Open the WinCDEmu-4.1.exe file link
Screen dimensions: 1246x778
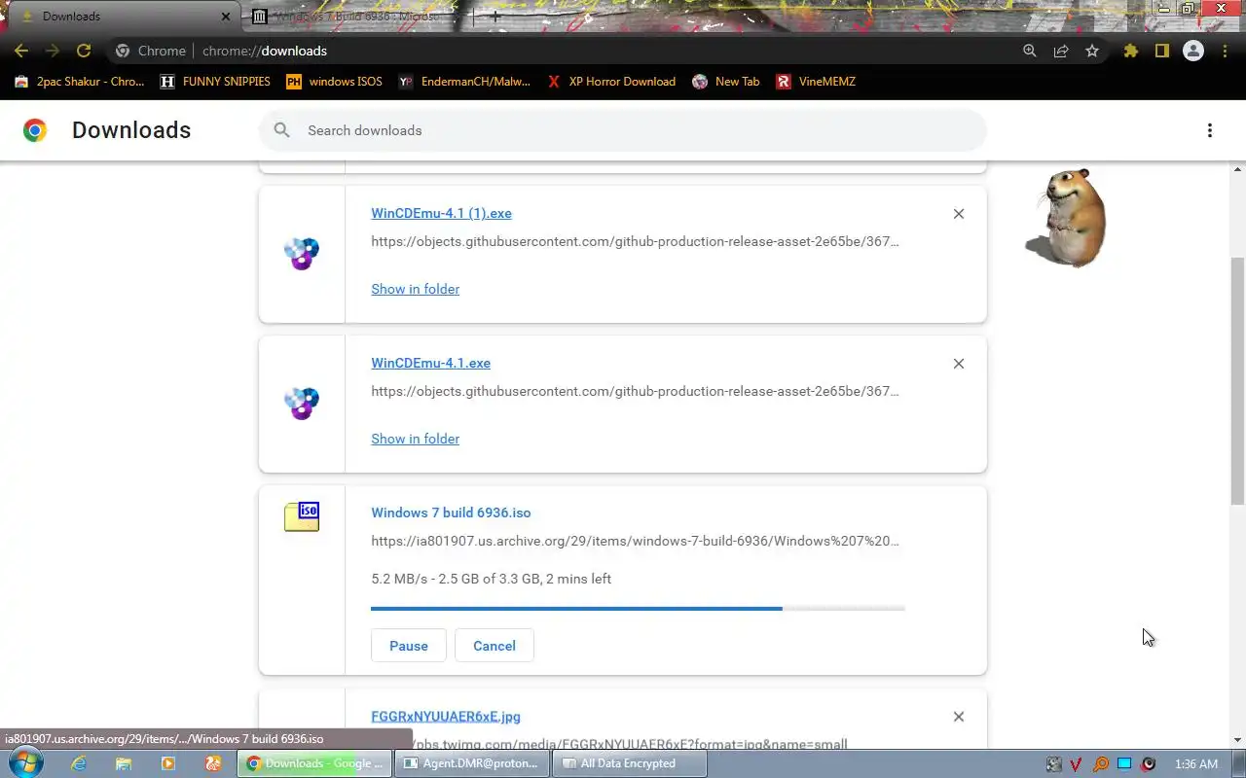(x=430, y=363)
